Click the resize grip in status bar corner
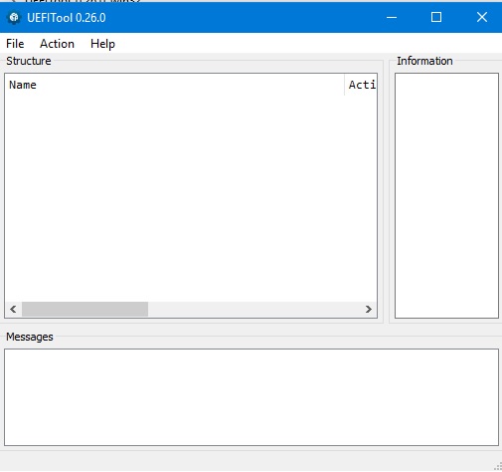Viewport: 502px width, 472px height. 498,466
